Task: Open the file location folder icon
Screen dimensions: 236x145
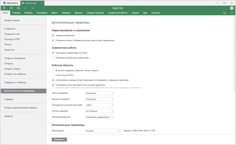Action: coord(225,13)
